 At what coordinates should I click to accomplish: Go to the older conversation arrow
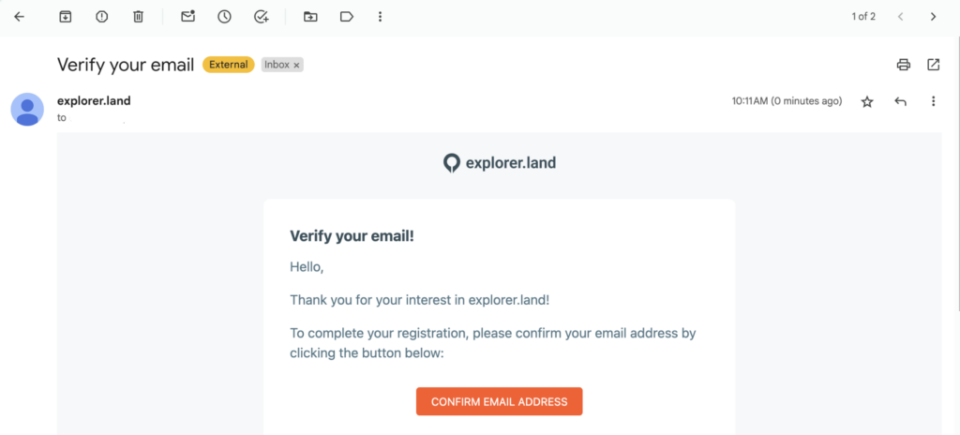coord(933,17)
